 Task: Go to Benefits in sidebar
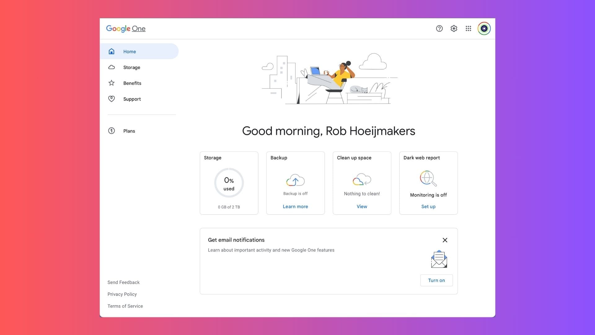pyautogui.click(x=132, y=83)
